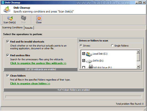Uncheck Find and fix invalid shortcuts
The image size is (147, 111).
7,41
